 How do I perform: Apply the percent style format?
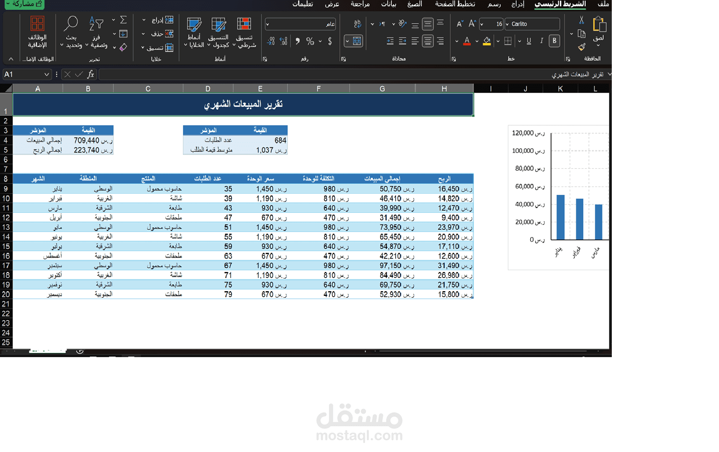pyautogui.click(x=310, y=41)
